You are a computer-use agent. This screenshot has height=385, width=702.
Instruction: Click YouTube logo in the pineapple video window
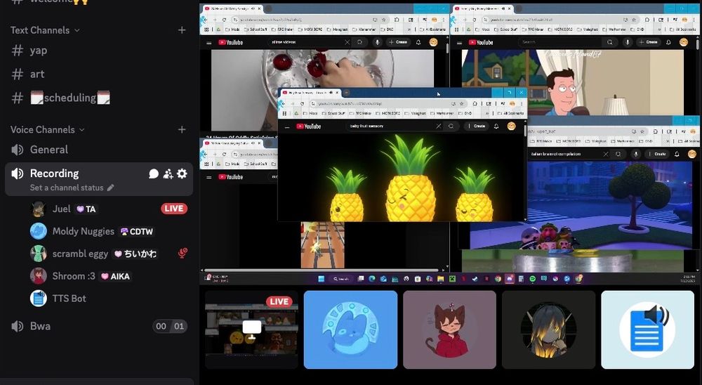click(308, 126)
